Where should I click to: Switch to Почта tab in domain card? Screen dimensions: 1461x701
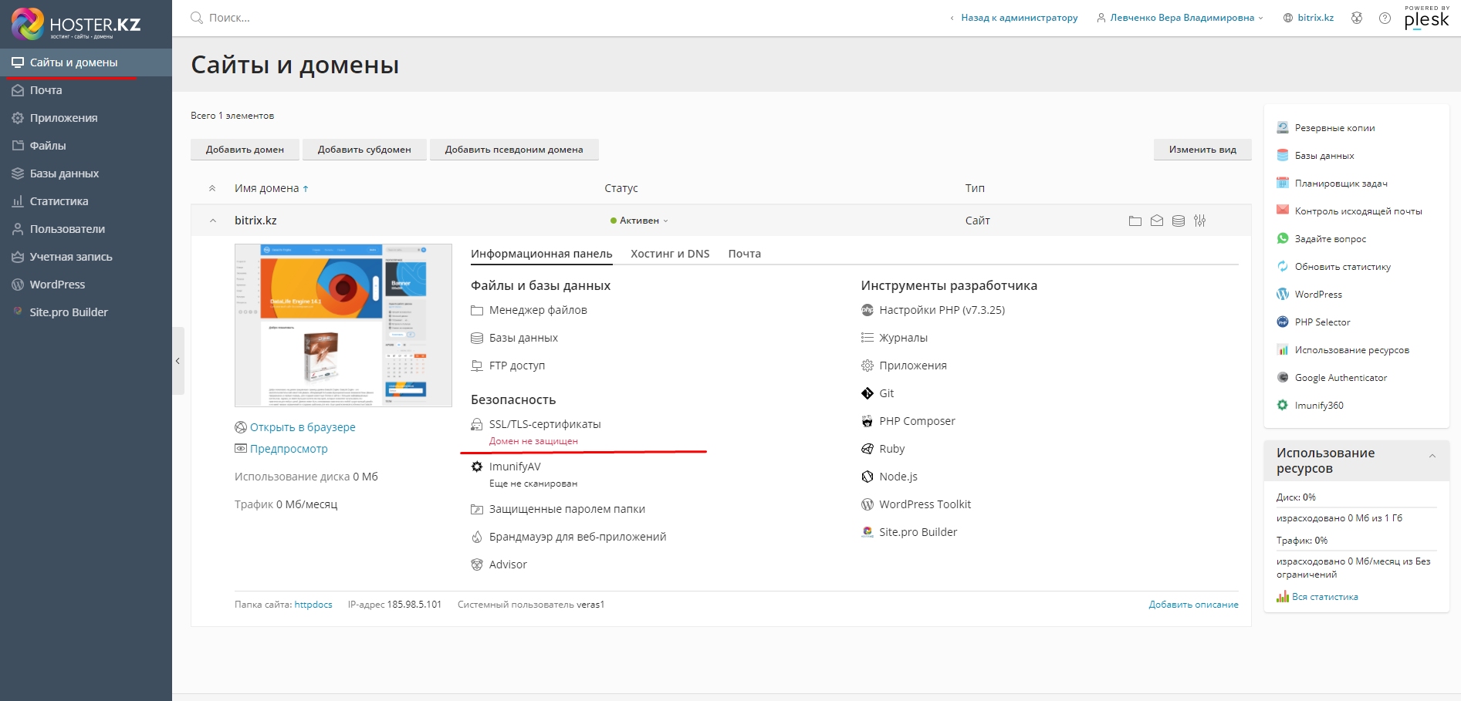click(x=744, y=254)
